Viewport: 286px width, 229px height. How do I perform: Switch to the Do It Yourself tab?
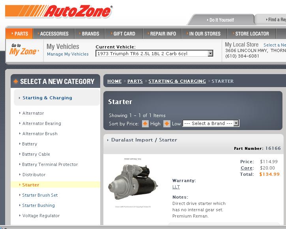click(221, 20)
